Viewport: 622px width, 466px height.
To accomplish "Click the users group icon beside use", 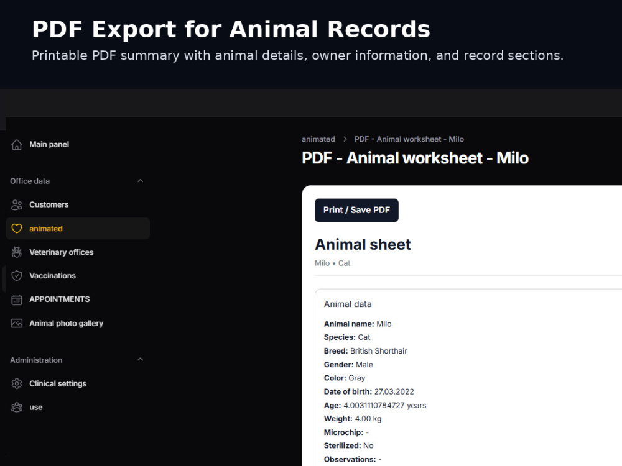I will 17,408.
